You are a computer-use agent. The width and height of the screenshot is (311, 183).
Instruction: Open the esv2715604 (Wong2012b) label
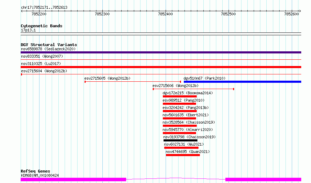(44, 71)
